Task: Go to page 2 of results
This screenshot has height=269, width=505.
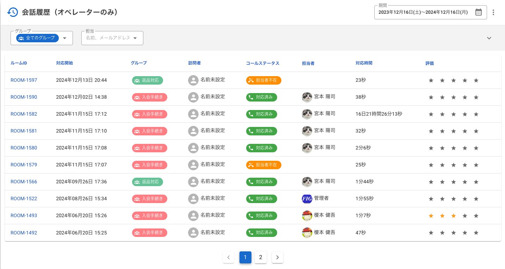Action: tap(261, 257)
